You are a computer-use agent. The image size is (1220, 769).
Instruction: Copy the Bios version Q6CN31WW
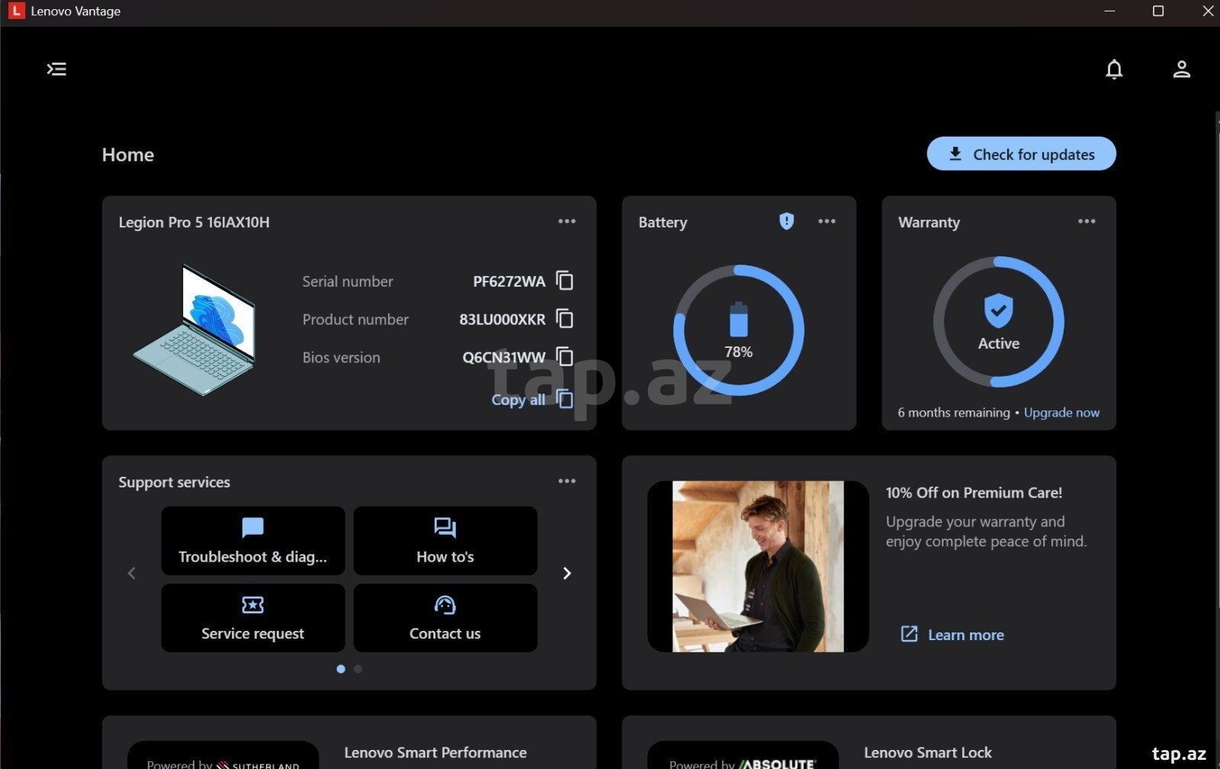point(564,357)
